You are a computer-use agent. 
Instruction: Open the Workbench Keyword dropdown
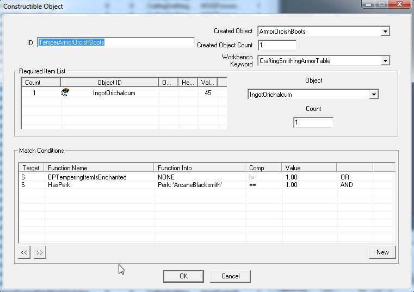pos(385,61)
